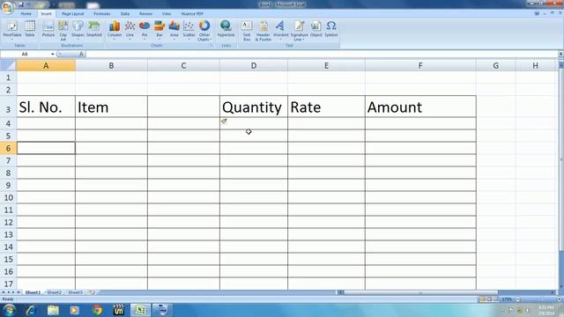Open the WordArt gallery

coord(280,29)
